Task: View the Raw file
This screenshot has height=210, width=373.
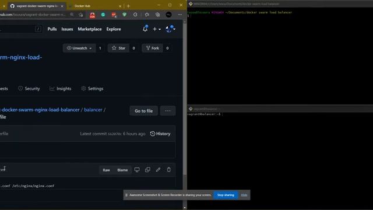Action: (x=106, y=170)
